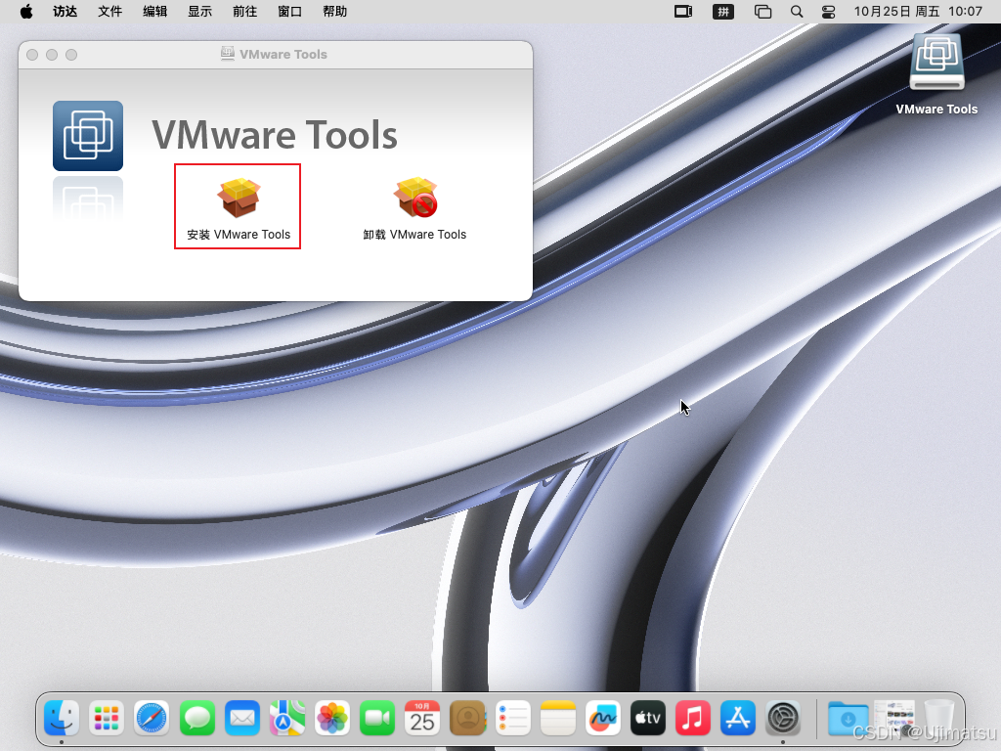
Task: Open Finder from the Dock
Action: click(62, 718)
